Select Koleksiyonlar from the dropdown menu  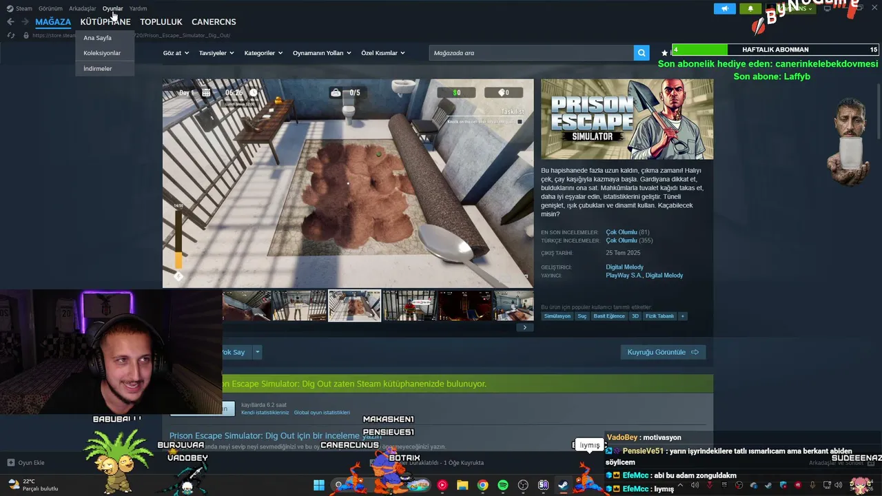tap(105, 53)
